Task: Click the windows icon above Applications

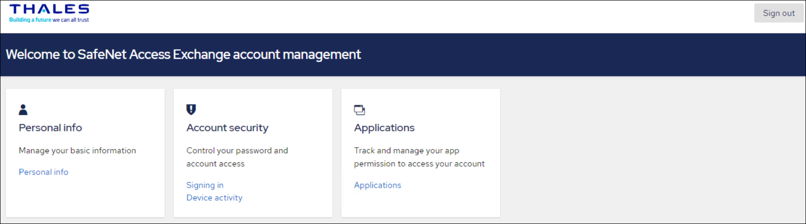Action: click(x=359, y=110)
